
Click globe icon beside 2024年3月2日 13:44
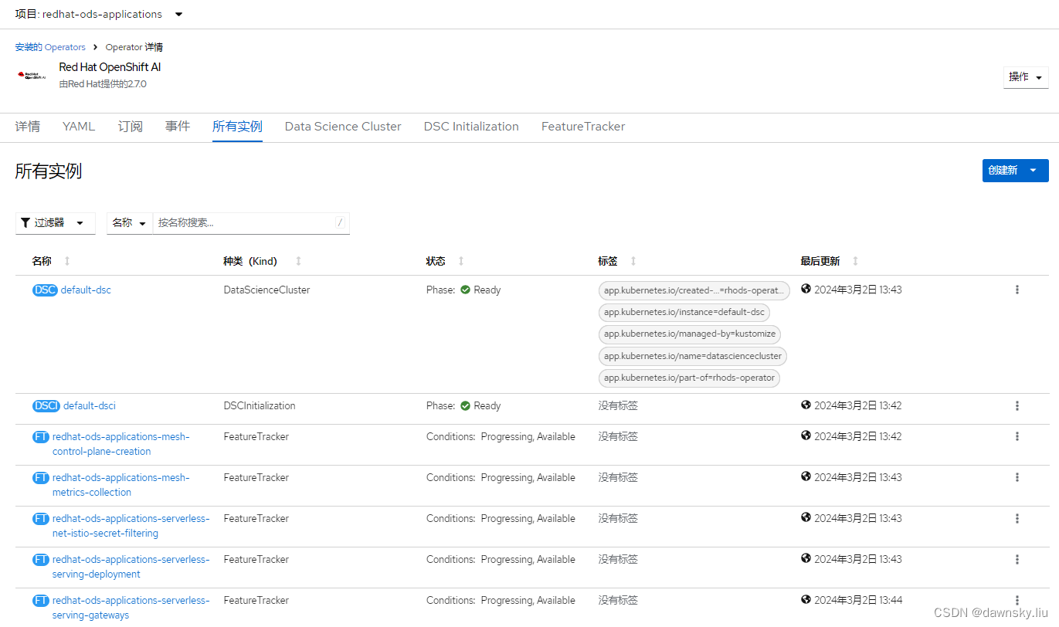coord(806,599)
